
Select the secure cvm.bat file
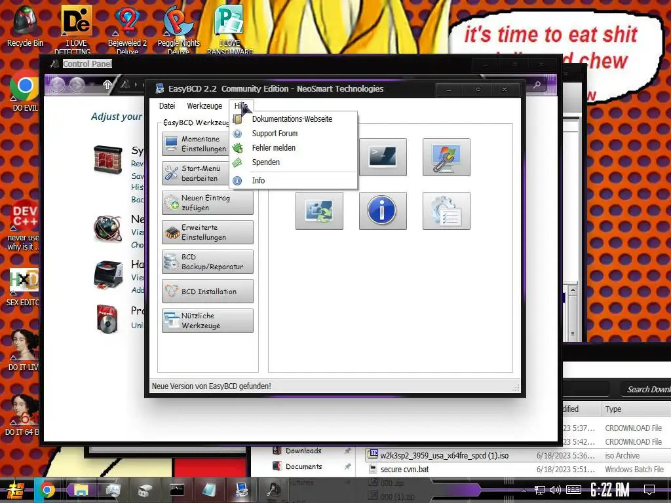(x=404, y=469)
